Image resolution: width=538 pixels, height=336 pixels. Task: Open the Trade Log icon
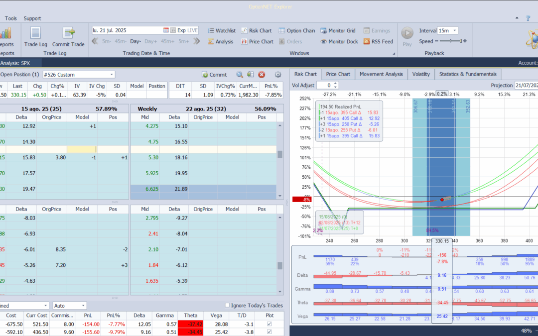click(x=36, y=33)
